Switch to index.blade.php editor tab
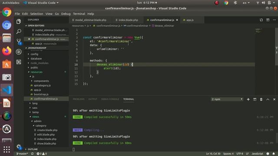Screen dimensions: 278x156 point(128,20)
